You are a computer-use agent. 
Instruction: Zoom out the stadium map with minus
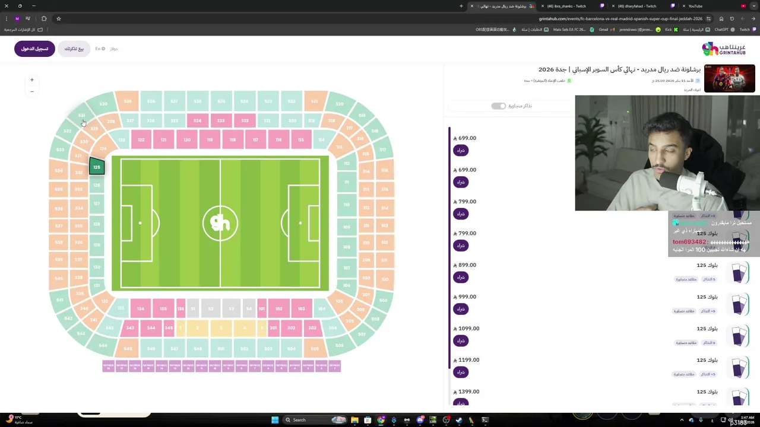[x=32, y=92]
